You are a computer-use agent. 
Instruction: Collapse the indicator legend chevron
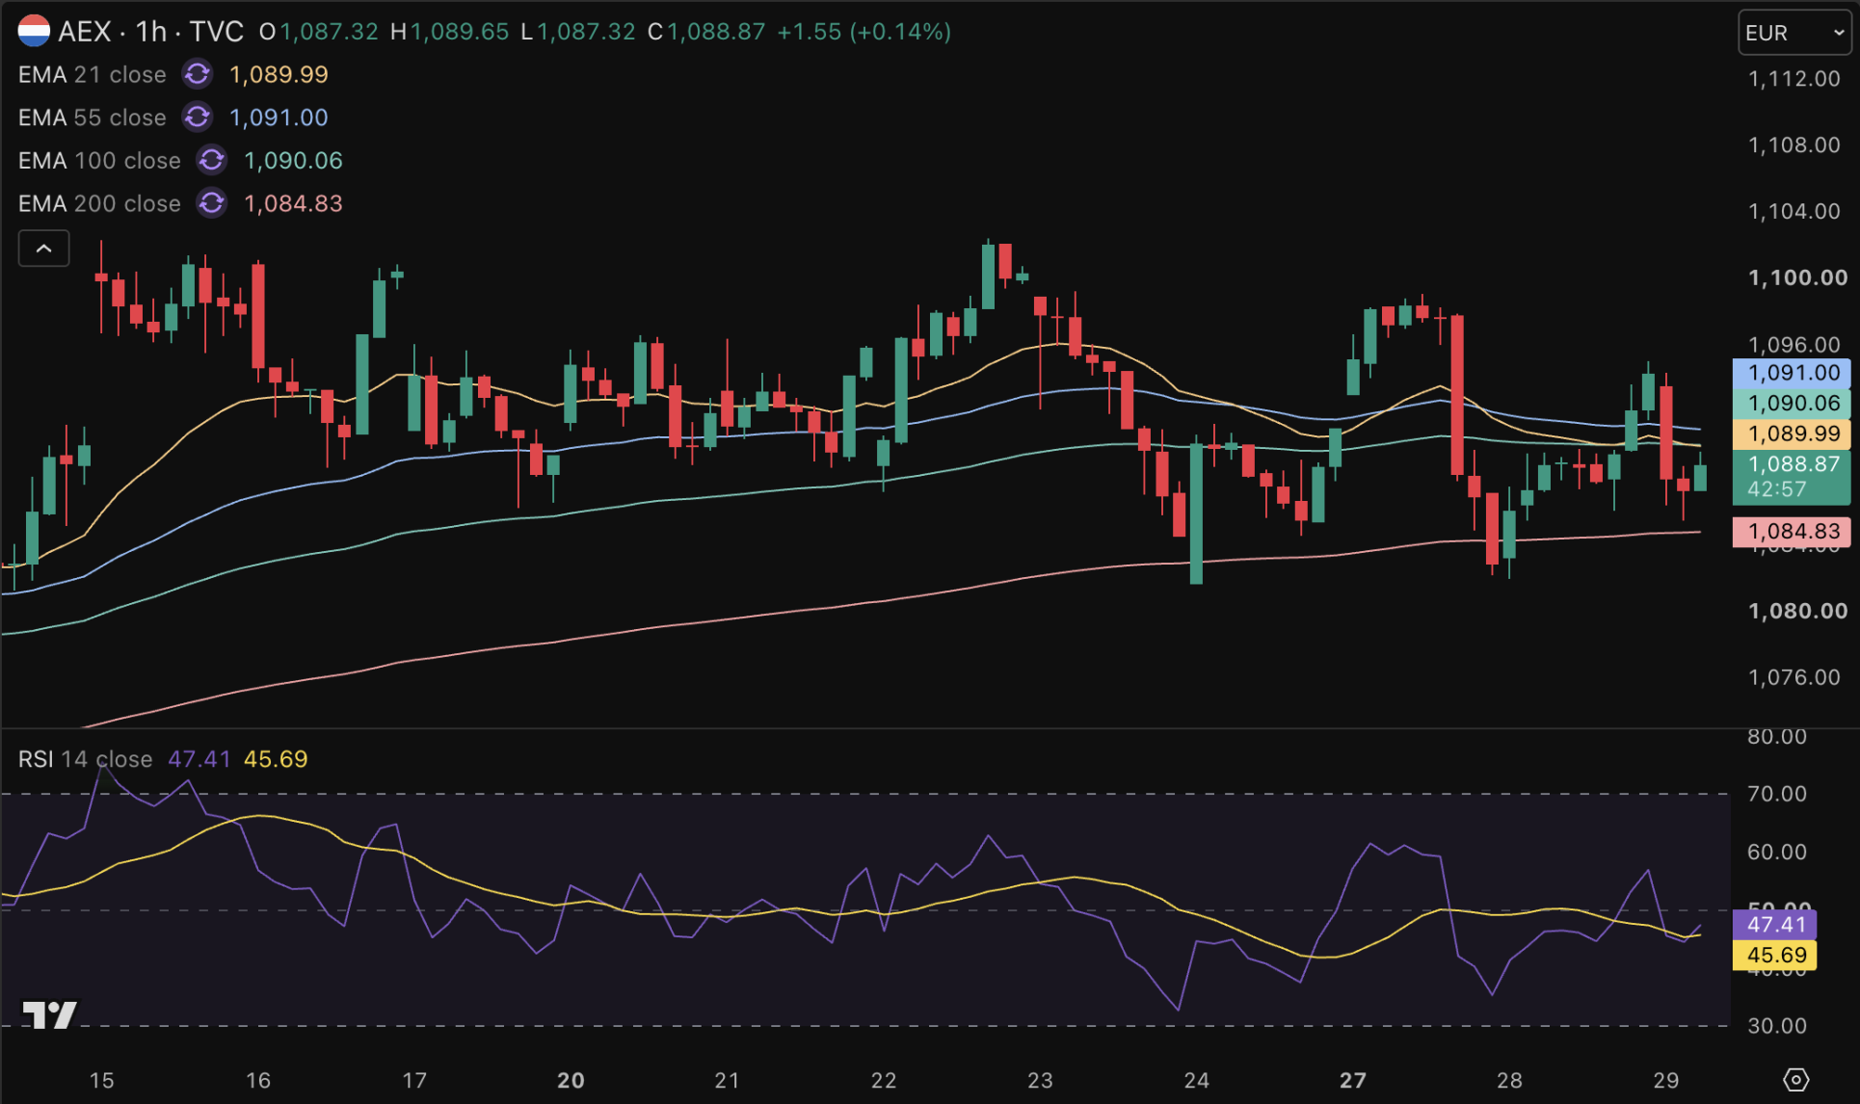click(44, 249)
